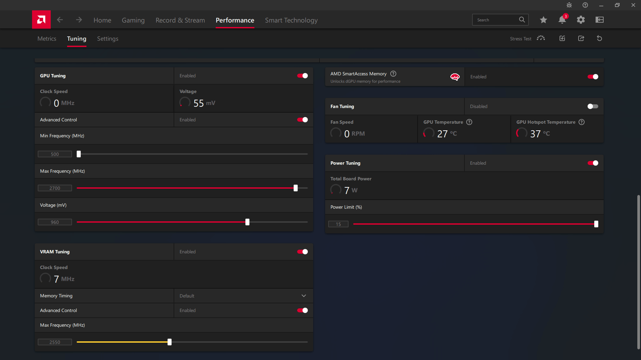Click load tuning profile icon
This screenshot has width=641, height=360.
[x=562, y=38]
